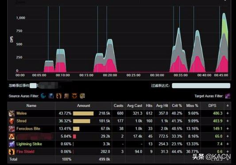Sort table by DPS column header
The width and height of the screenshot is (236, 165).
pos(212,106)
